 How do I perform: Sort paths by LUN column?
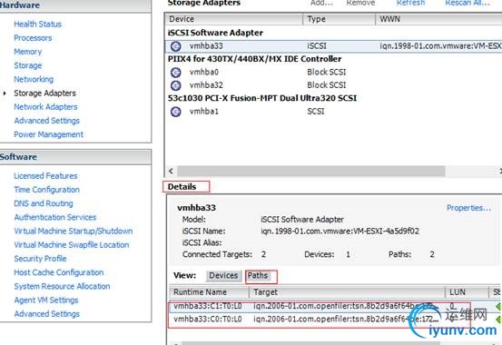pos(468,292)
